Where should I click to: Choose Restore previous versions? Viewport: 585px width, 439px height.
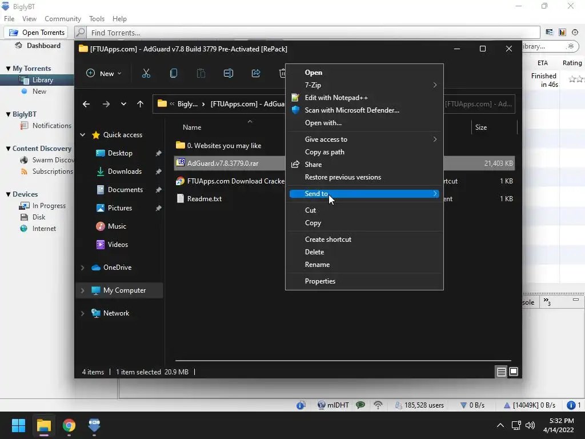364,177
